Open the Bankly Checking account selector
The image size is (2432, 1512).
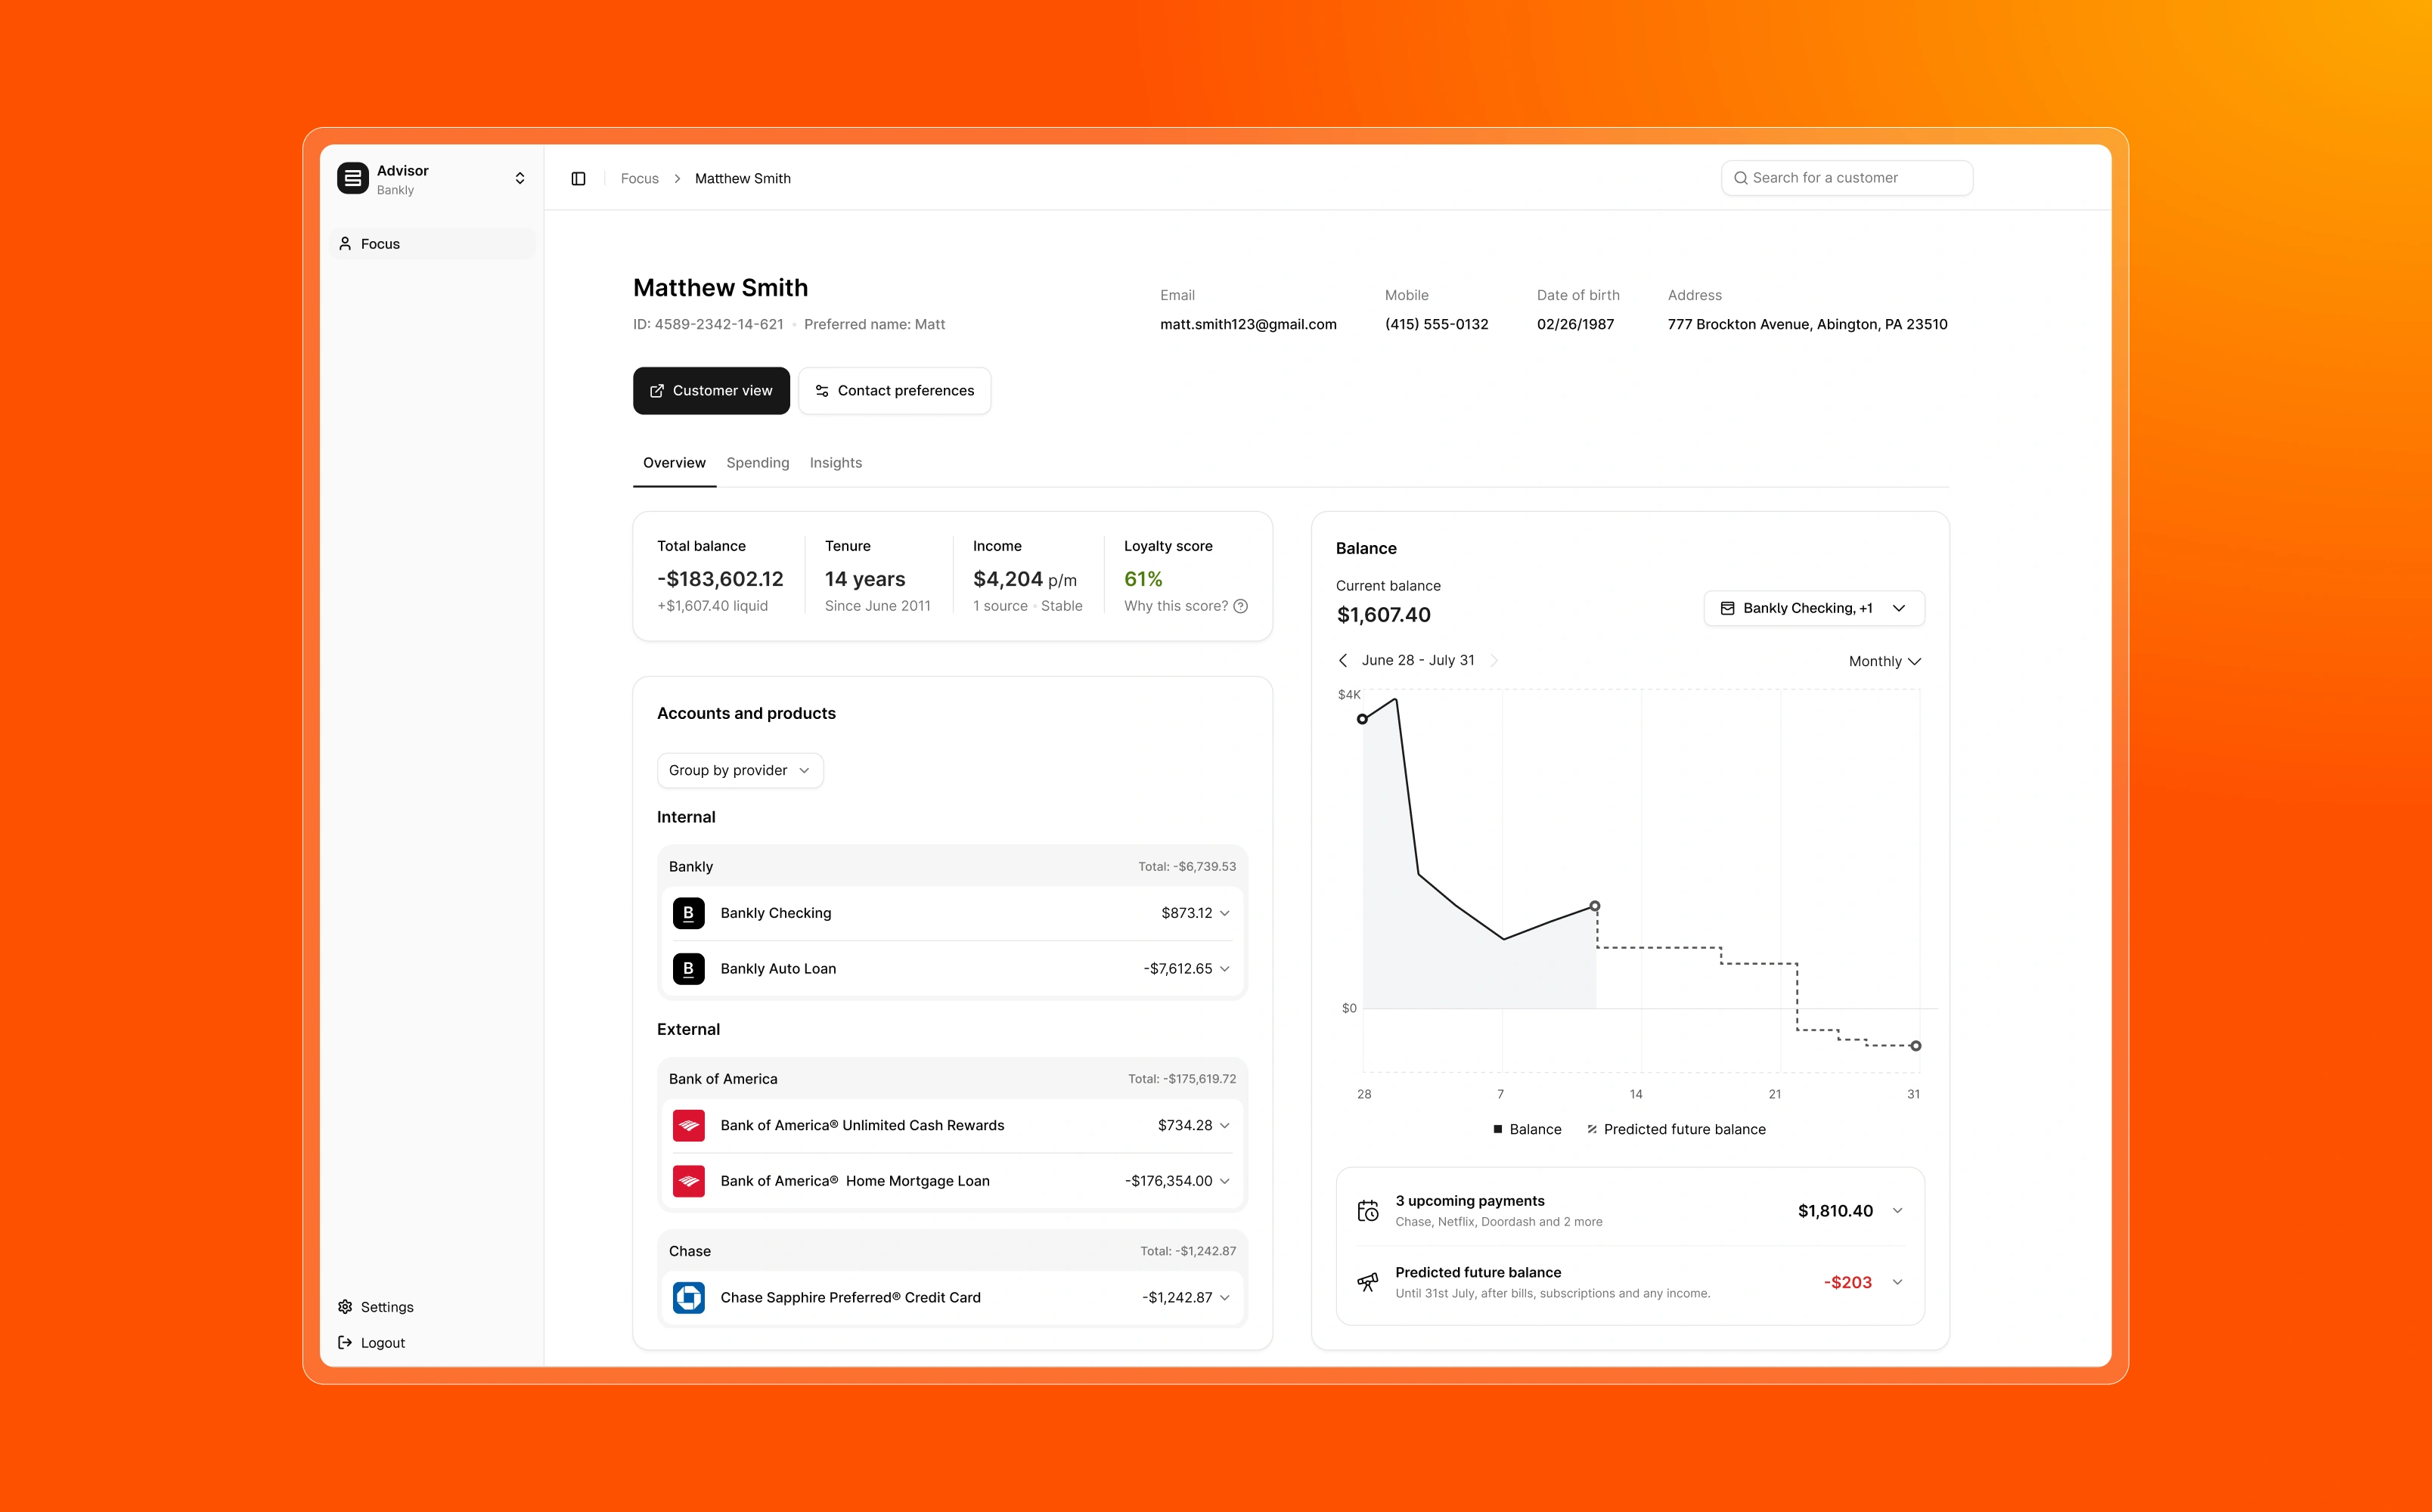1813,608
